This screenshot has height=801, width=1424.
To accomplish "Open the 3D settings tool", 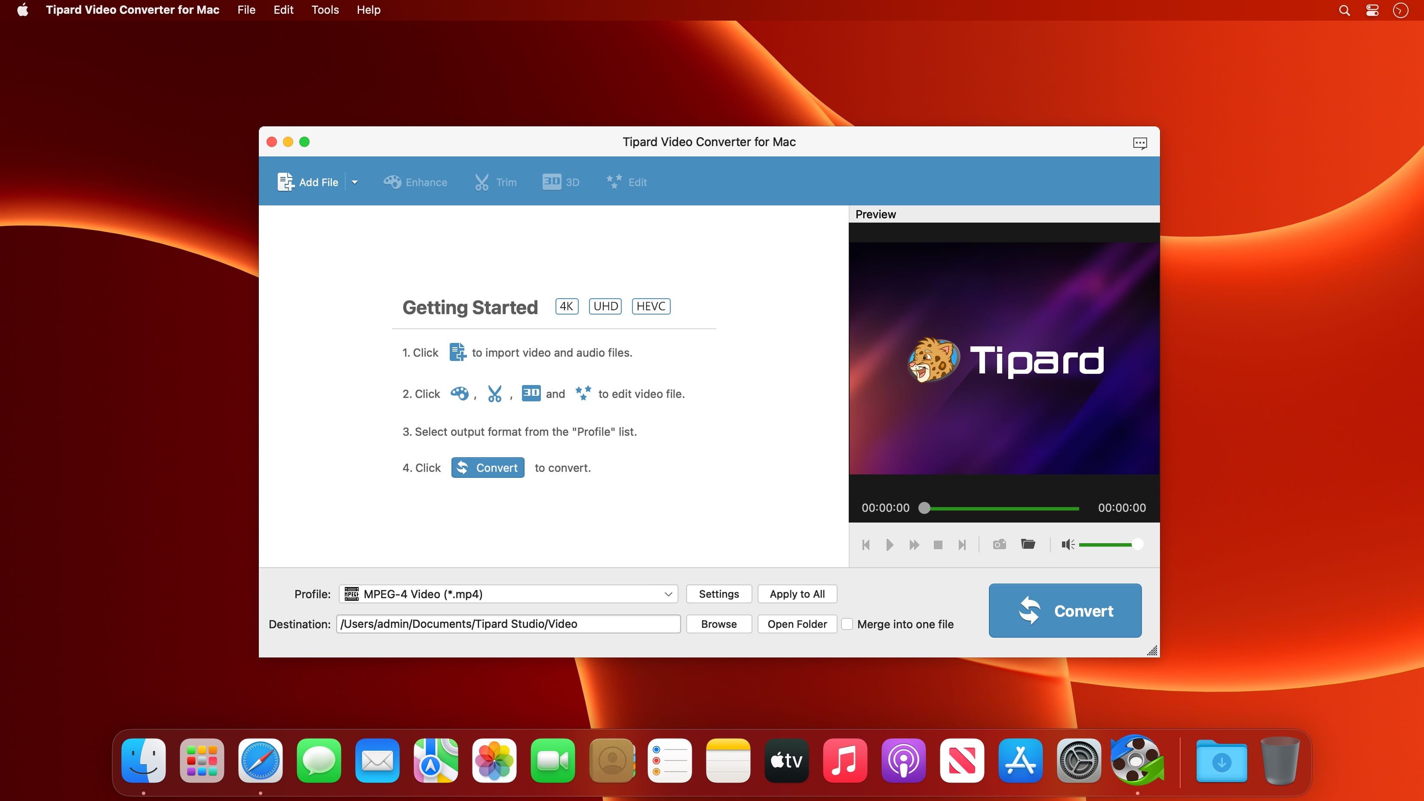I will point(561,182).
